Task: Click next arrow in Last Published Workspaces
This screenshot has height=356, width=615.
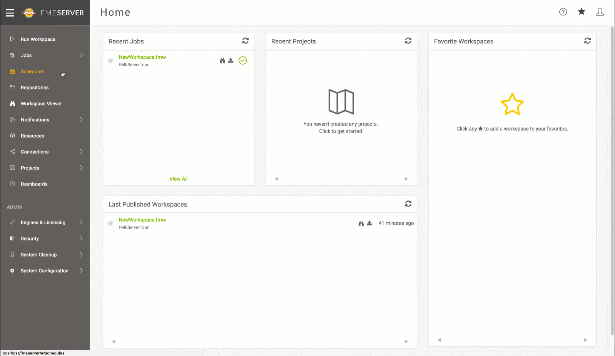Action: (406, 341)
